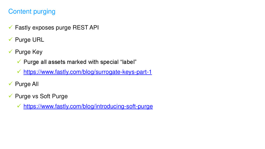Click the Content purging slide title
Screen dimensions: 265x149
pyautogui.click(x=32, y=12)
